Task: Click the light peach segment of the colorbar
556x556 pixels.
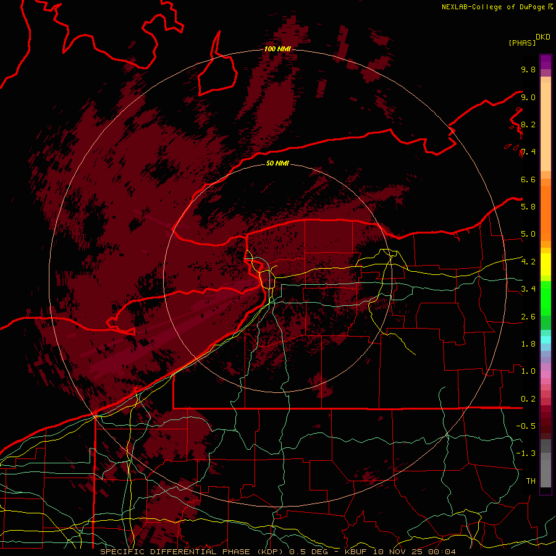Action: [545, 127]
